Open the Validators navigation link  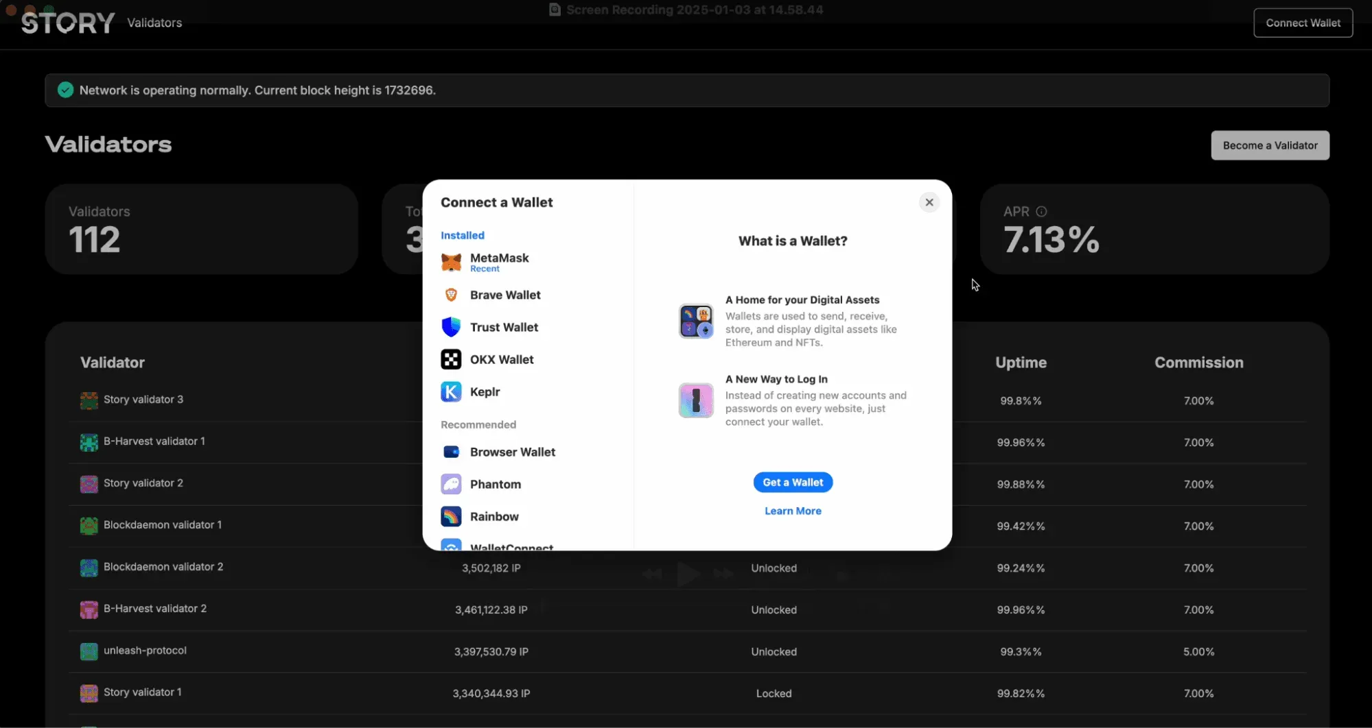154,23
